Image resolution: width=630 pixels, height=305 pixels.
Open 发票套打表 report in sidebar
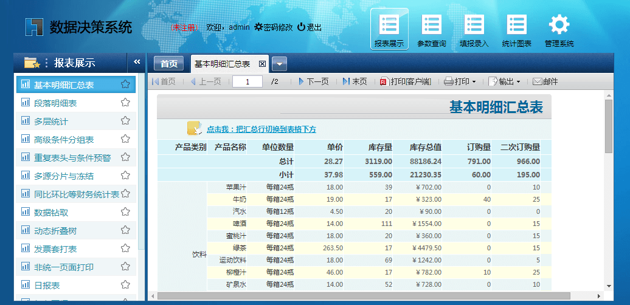pyautogui.click(x=55, y=249)
